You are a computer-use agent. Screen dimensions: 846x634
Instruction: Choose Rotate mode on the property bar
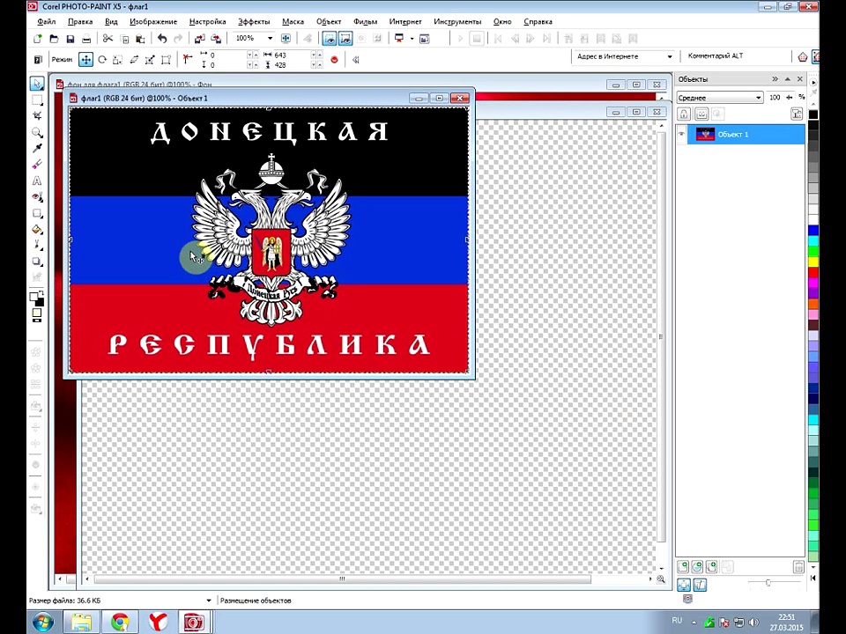coord(102,59)
